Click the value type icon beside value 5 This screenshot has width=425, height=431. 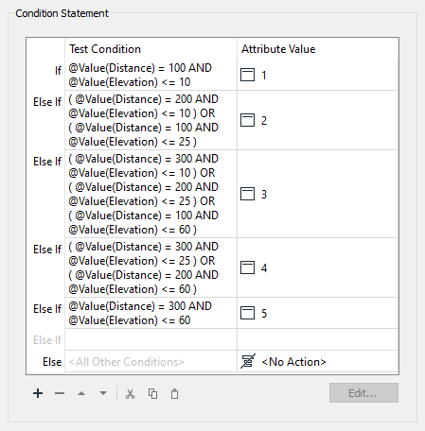(247, 313)
